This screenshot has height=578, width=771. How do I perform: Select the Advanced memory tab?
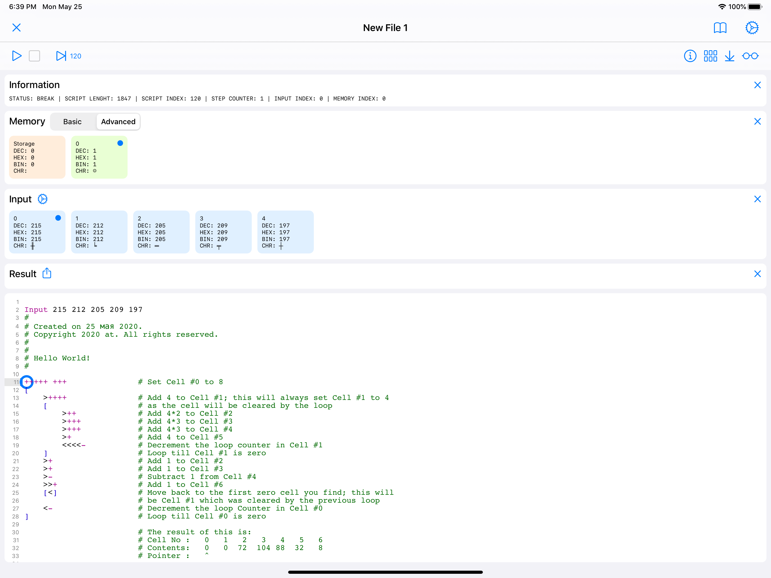pos(118,121)
